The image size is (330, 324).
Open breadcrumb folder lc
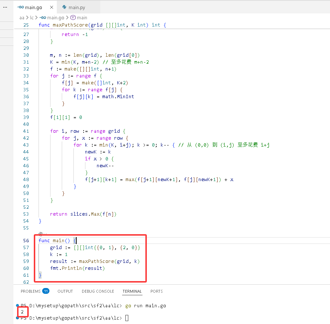(32, 18)
